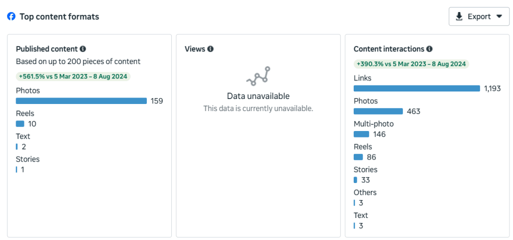Click the Photos bar in Content interactions
The height and width of the screenshot is (240, 513).
[x=378, y=111]
